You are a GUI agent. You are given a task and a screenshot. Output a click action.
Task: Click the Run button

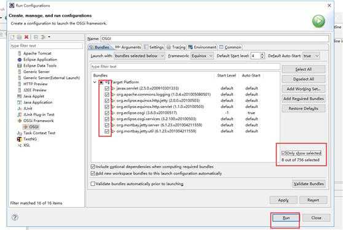tap(286, 218)
